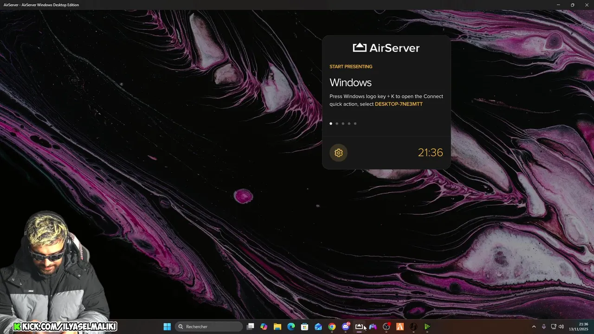Restore down the AirServer window

click(x=572, y=5)
